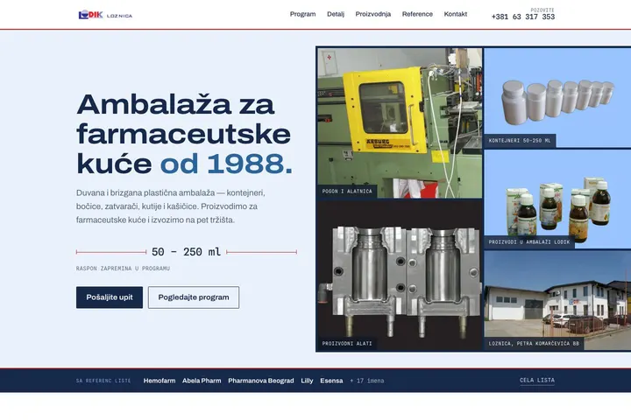Open the Detalj menu item
The width and height of the screenshot is (631, 420).
pyautogui.click(x=336, y=14)
